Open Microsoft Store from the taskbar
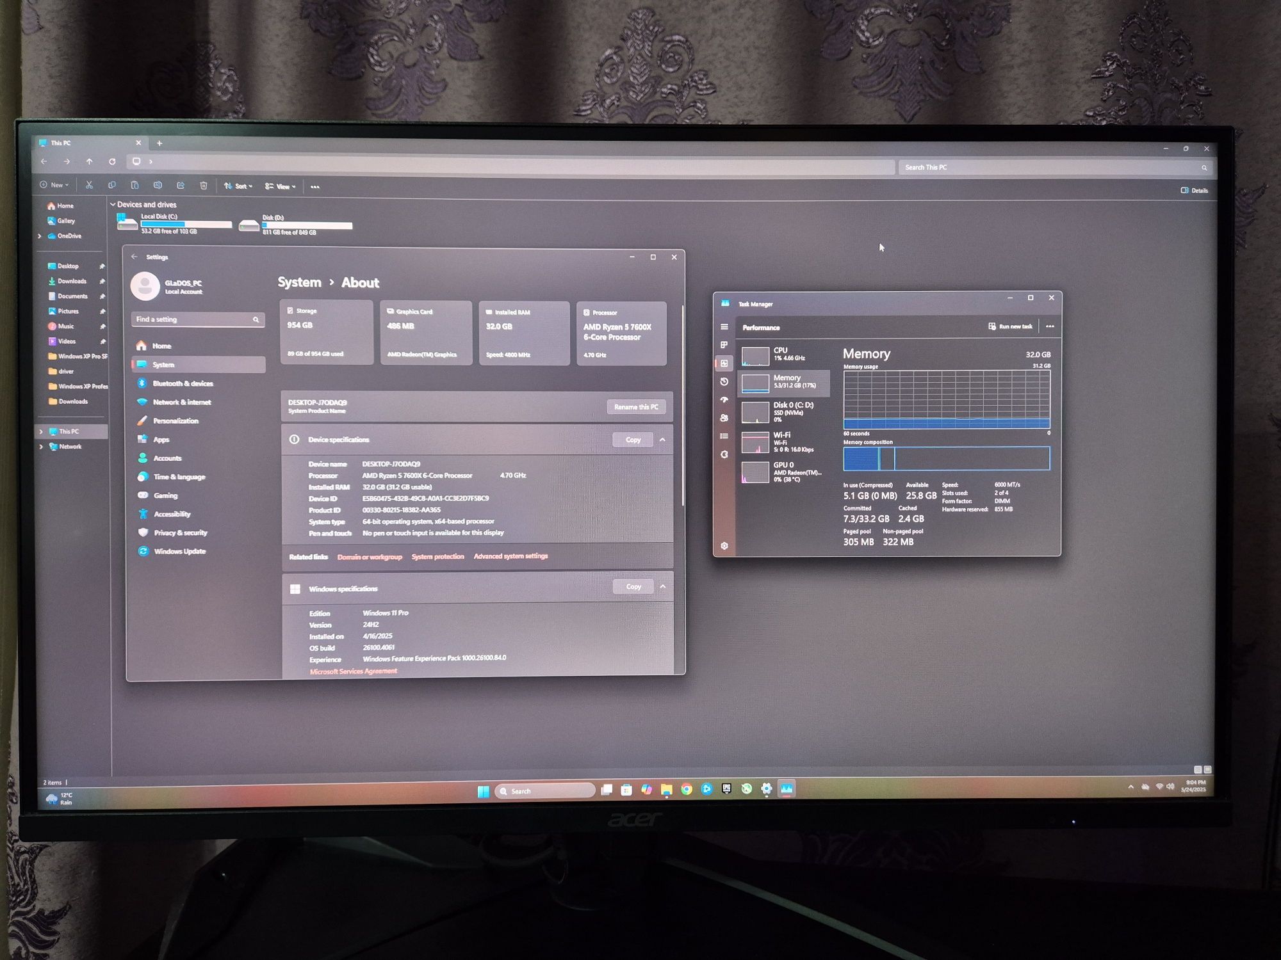 (x=626, y=790)
